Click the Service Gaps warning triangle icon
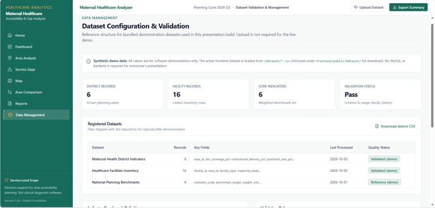 pyautogui.click(x=10, y=70)
